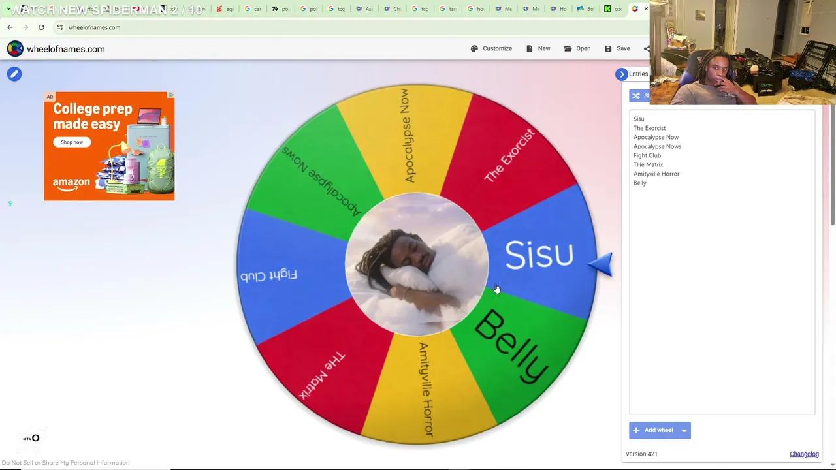This screenshot has width=836, height=470.
Task: Click the wheelofnames.com site title text
Action: (x=65, y=49)
